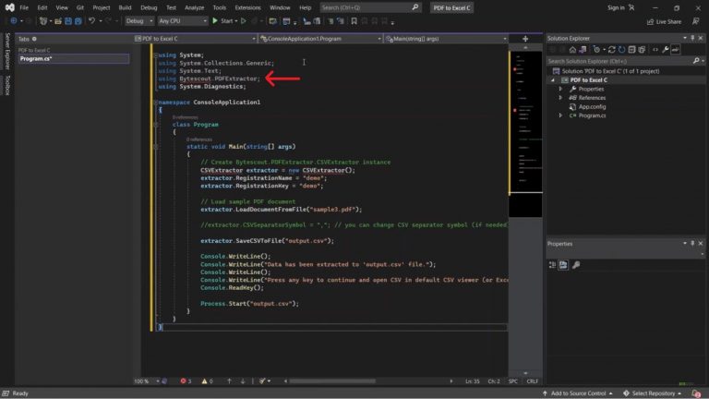Open the Debug configuration dropdown
Image resolution: width=709 pixels, height=399 pixels.
point(139,20)
